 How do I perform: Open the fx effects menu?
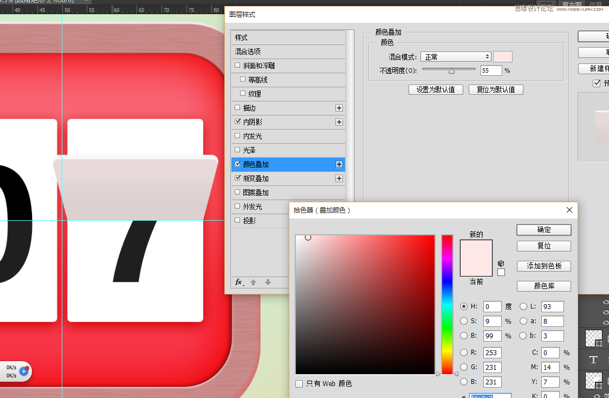point(239,283)
